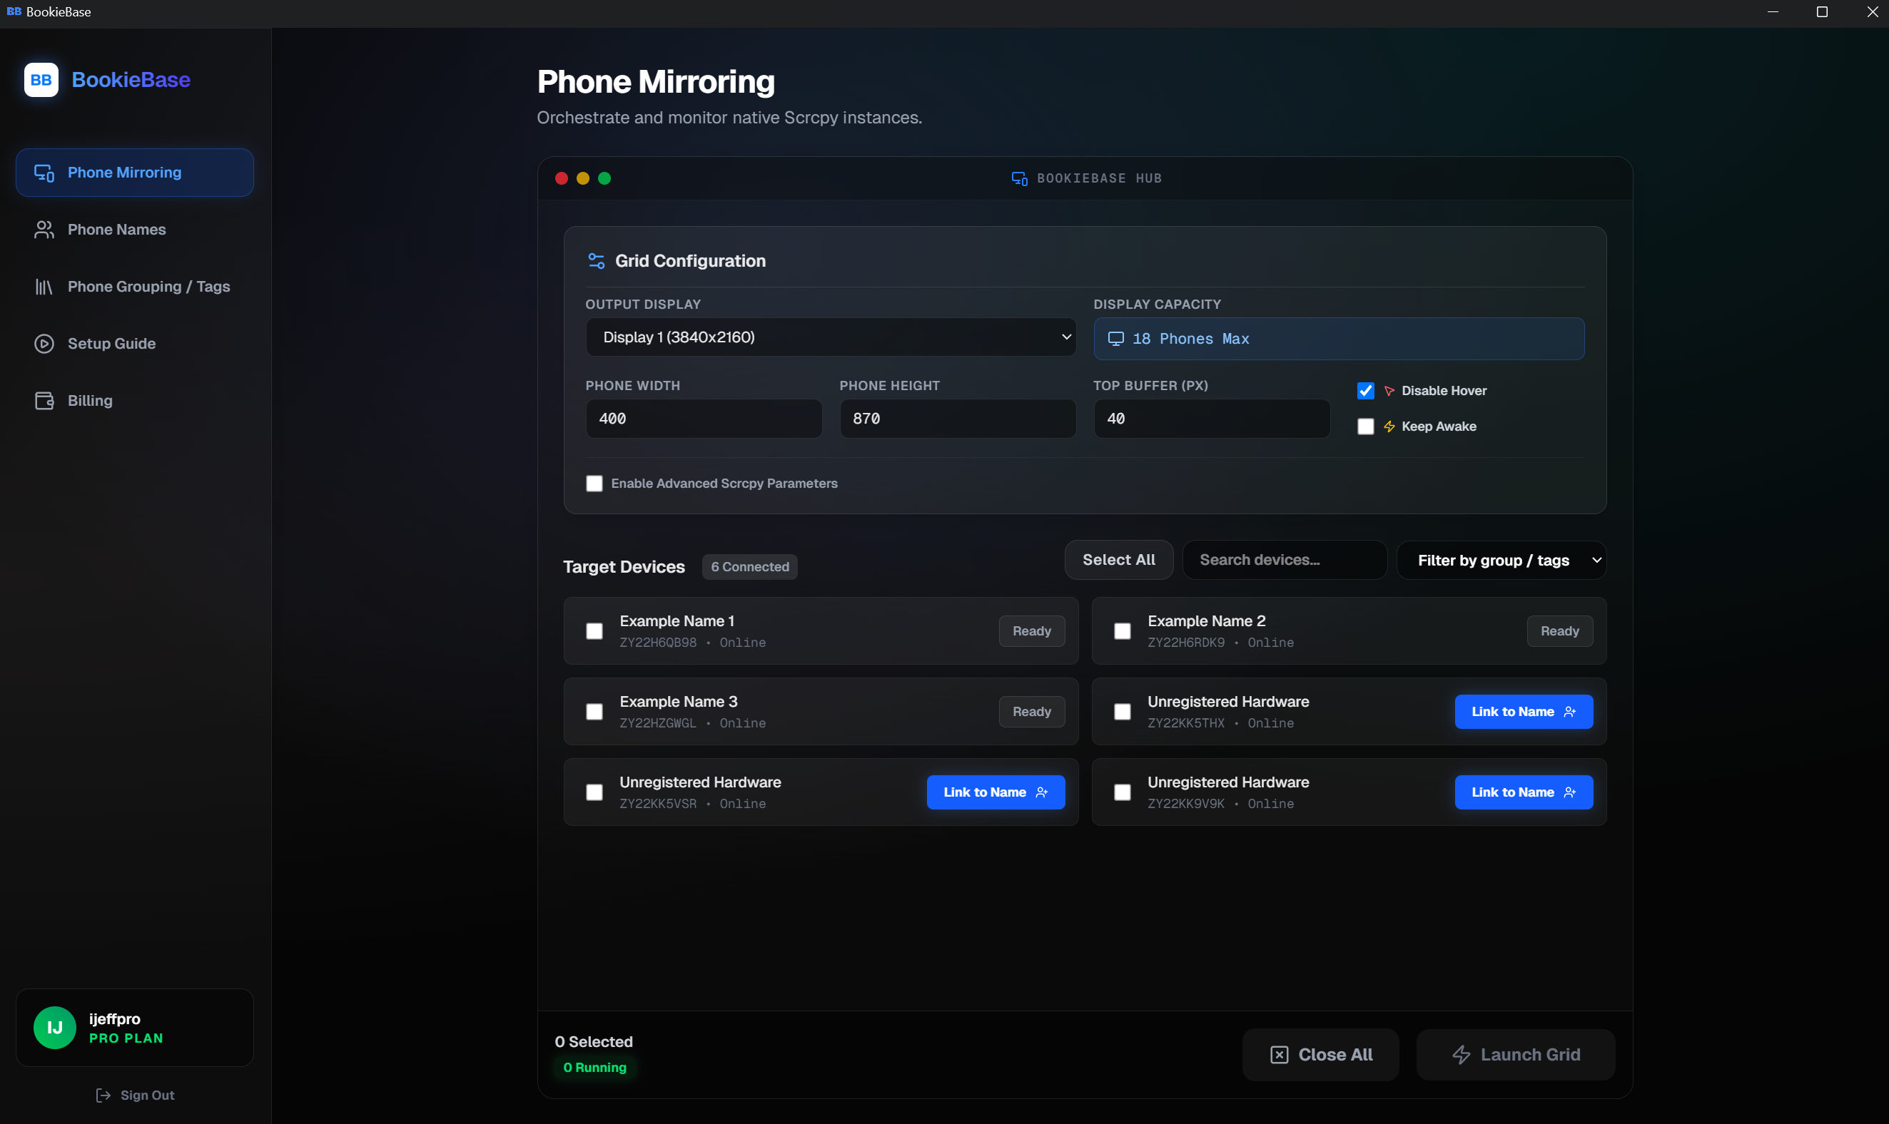This screenshot has width=1889, height=1124.
Task: Click the yellow dot in hub title bar
Action: pyautogui.click(x=583, y=178)
